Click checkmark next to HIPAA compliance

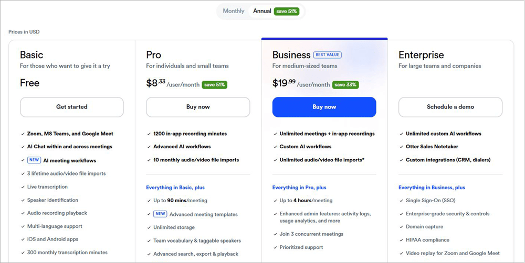tap(401, 240)
